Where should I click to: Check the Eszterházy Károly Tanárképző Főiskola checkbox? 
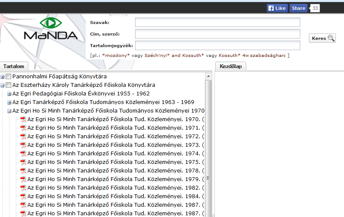click(x=8, y=85)
